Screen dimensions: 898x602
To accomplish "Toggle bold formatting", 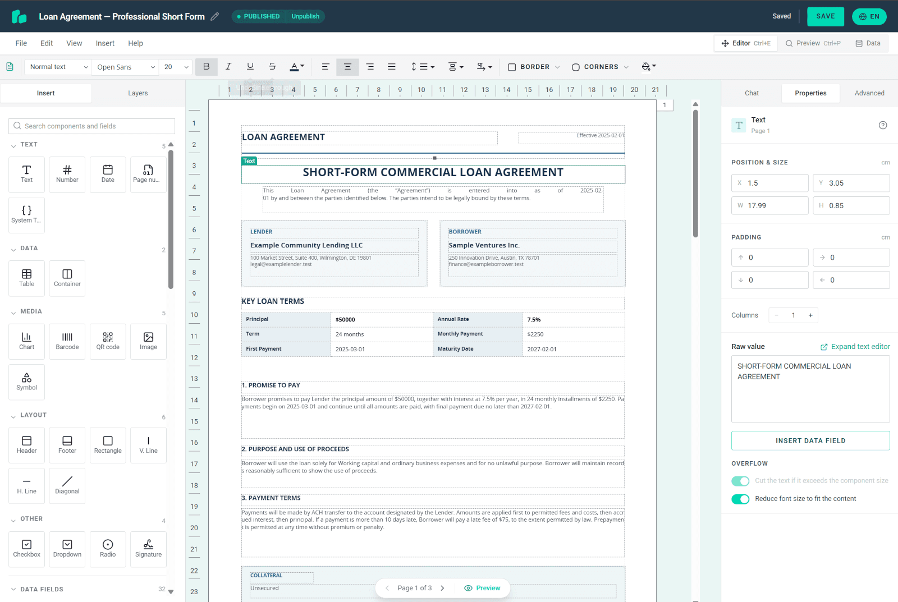I will coord(207,67).
